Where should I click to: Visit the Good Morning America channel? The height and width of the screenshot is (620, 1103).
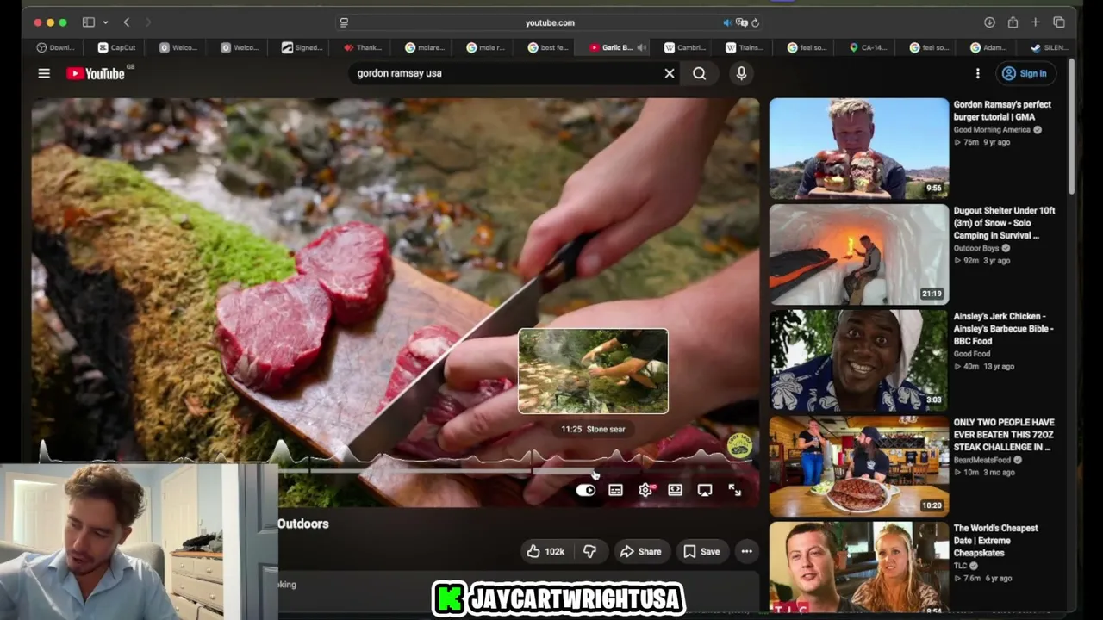tap(992, 130)
